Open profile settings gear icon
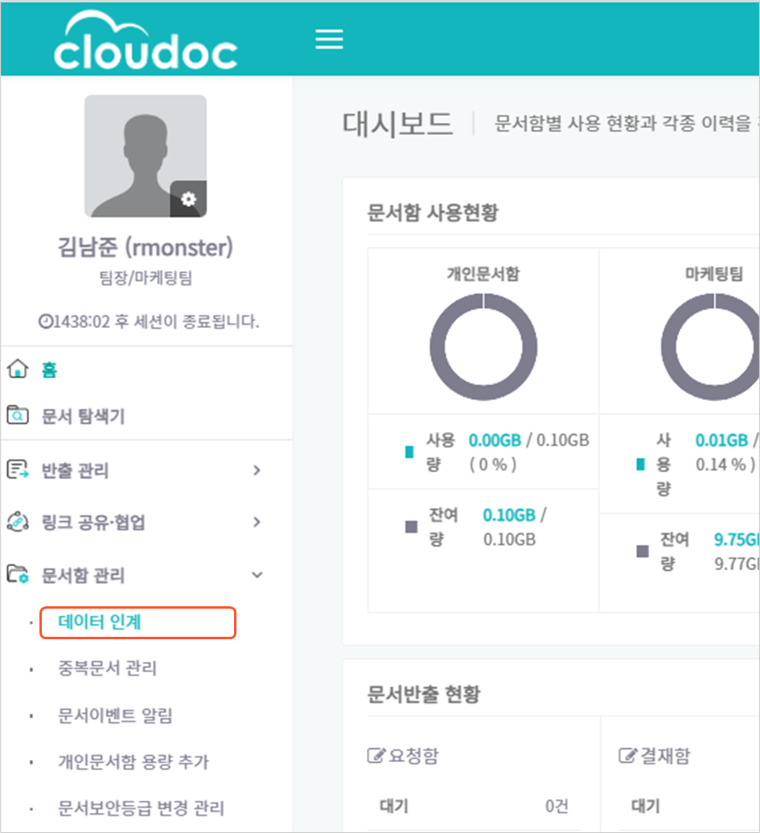The width and height of the screenshot is (760, 833). click(x=188, y=199)
